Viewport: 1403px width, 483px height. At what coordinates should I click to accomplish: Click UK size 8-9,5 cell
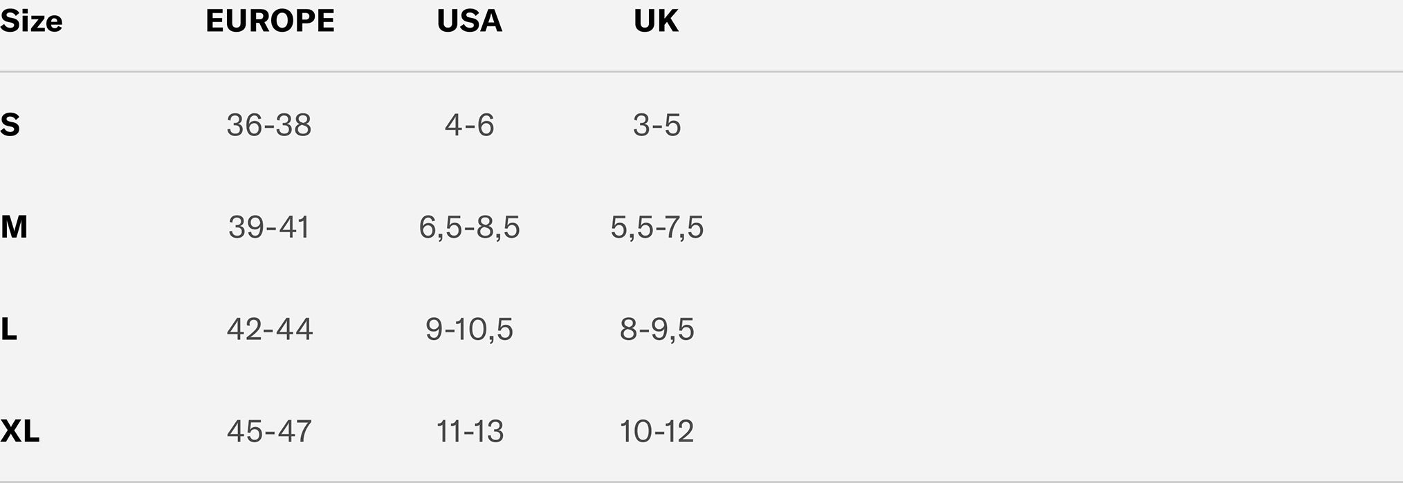657,330
